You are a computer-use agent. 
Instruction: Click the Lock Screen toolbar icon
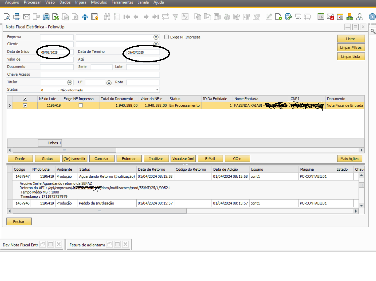coord(95,17)
